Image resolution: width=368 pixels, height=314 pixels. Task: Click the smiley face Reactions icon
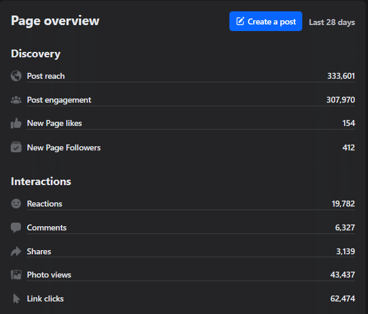click(x=16, y=204)
